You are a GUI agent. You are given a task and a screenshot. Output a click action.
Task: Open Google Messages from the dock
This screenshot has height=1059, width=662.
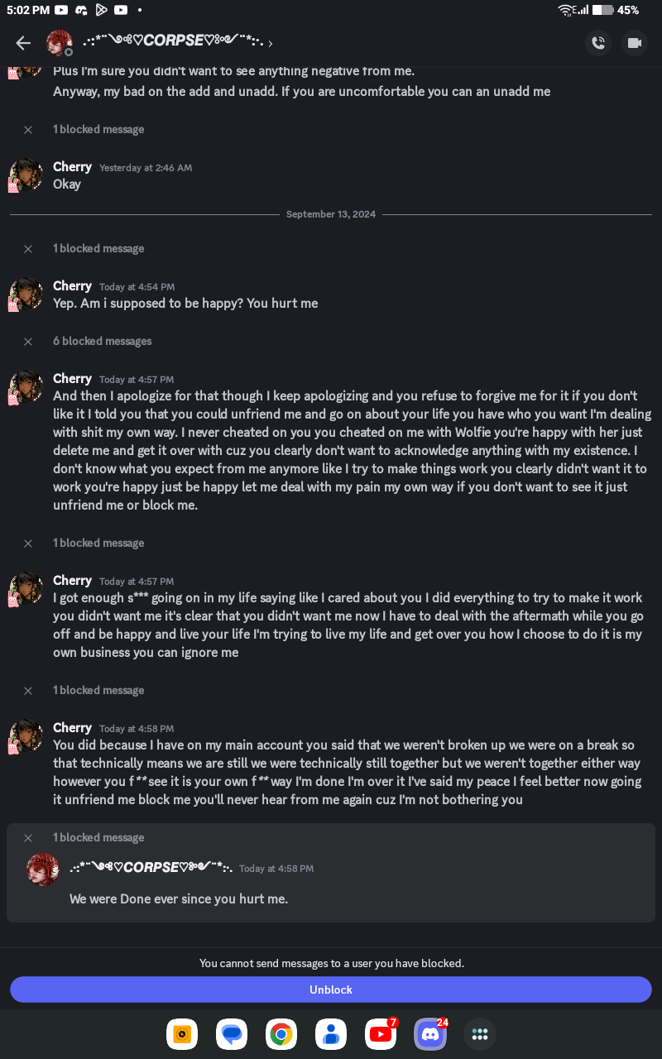tap(232, 1034)
